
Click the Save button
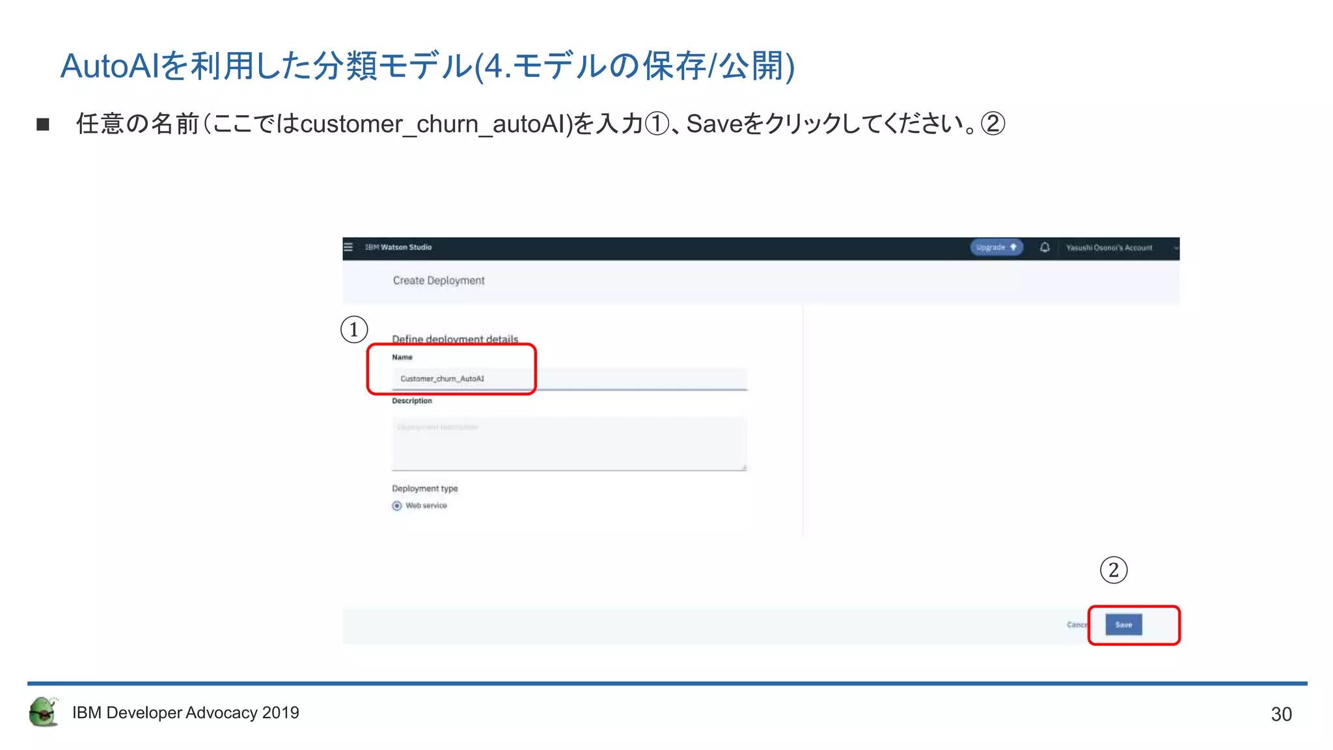(x=1123, y=625)
